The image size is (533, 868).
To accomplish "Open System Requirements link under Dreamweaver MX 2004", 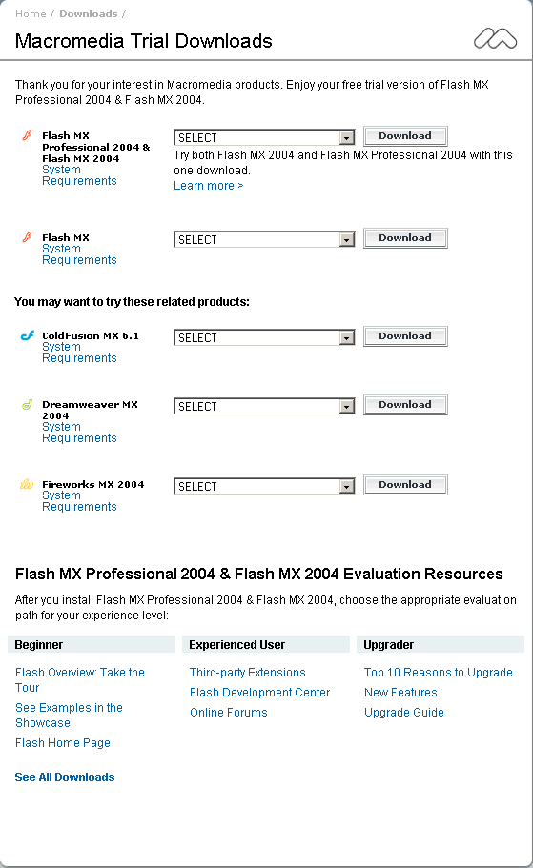I will (x=79, y=433).
